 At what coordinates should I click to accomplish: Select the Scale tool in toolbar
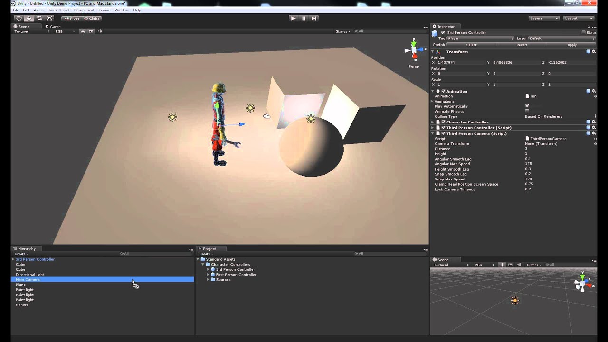pos(49,19)
